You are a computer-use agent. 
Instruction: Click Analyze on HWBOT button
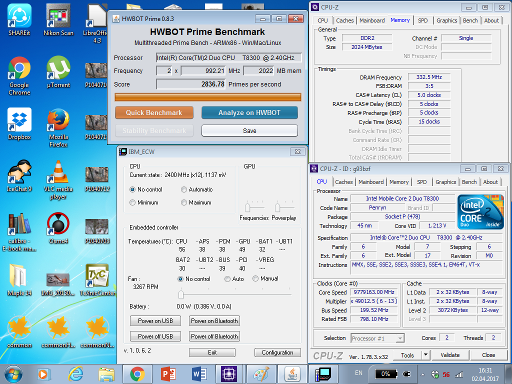(249, 112)
